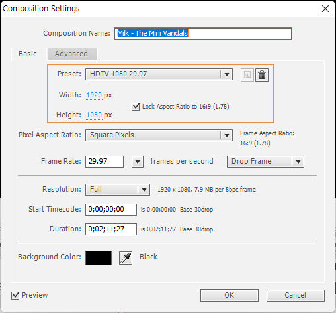This screenshot has height=313, width=336.
Task: Click the Width value 1920
Action: pos(94,95)
